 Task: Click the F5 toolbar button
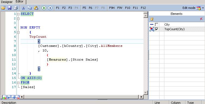point(84,8)
